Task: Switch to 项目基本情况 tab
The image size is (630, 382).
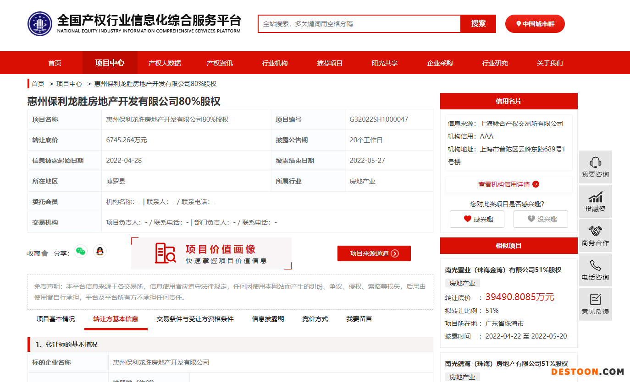Action: click(x=55, y=319)
